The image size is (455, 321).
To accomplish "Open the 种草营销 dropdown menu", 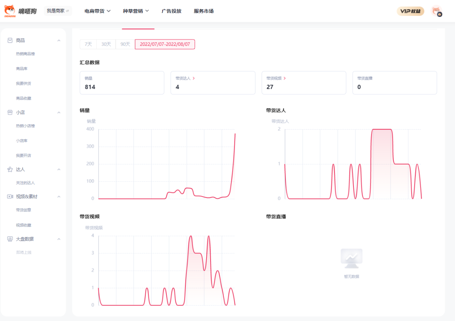I will point(136,11).
